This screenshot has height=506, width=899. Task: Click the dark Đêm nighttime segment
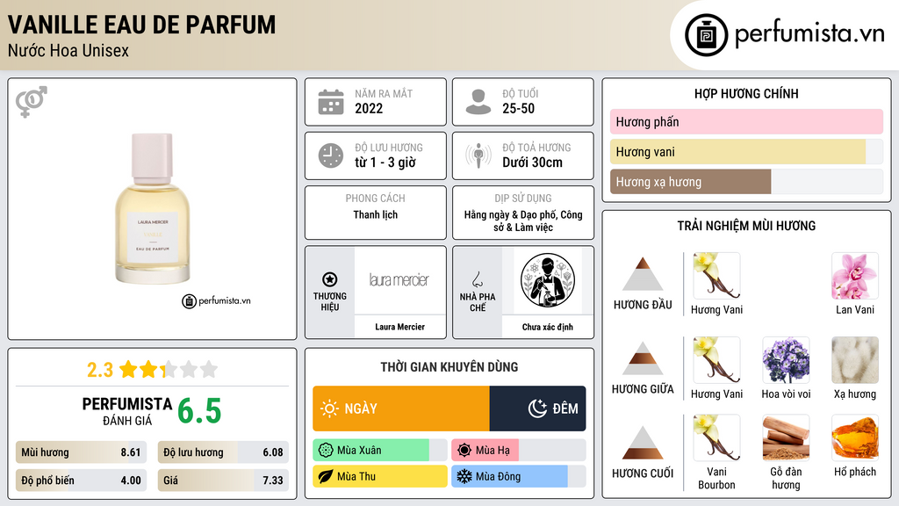click(538, 408)
